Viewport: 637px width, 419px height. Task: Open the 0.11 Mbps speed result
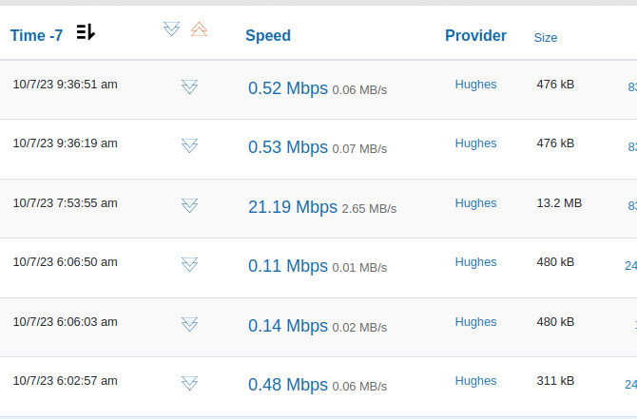point(287,266)
